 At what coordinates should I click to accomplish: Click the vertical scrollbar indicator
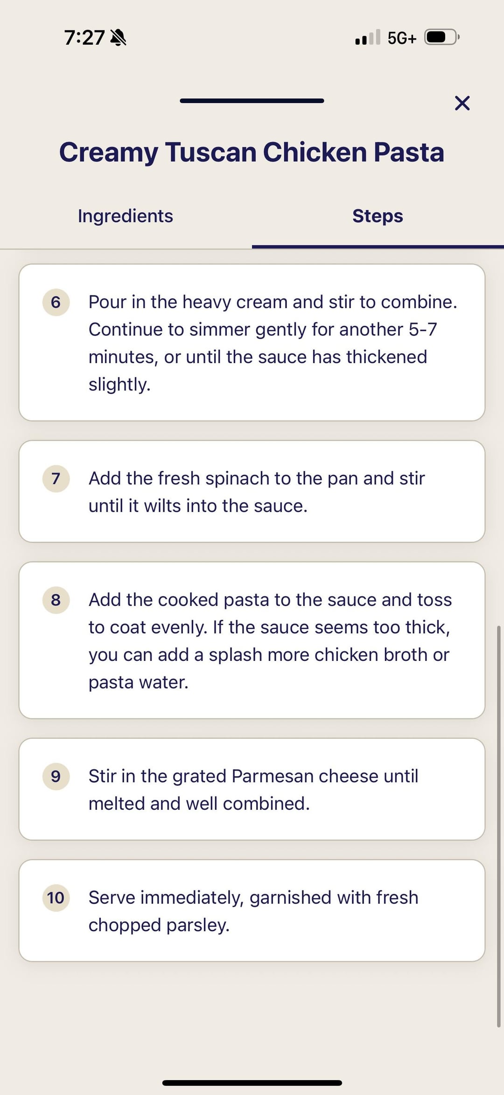pyautogui.click(x=498, y=826)
